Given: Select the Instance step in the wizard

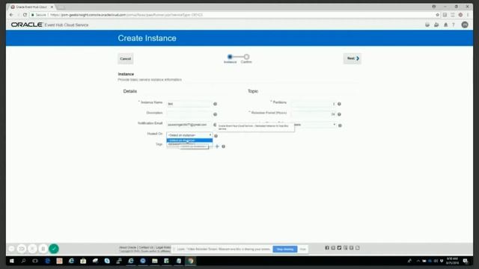Looking at the screenshot, I should [230, 57].
